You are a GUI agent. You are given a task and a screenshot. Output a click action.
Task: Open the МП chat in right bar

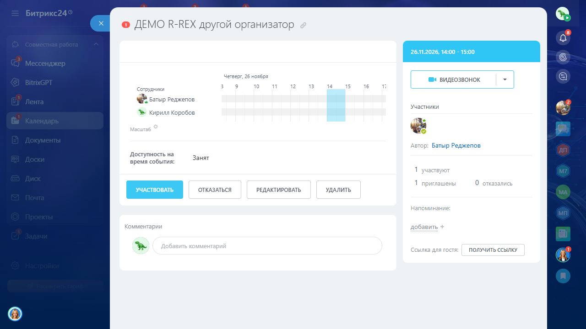(x=563, y=213)
